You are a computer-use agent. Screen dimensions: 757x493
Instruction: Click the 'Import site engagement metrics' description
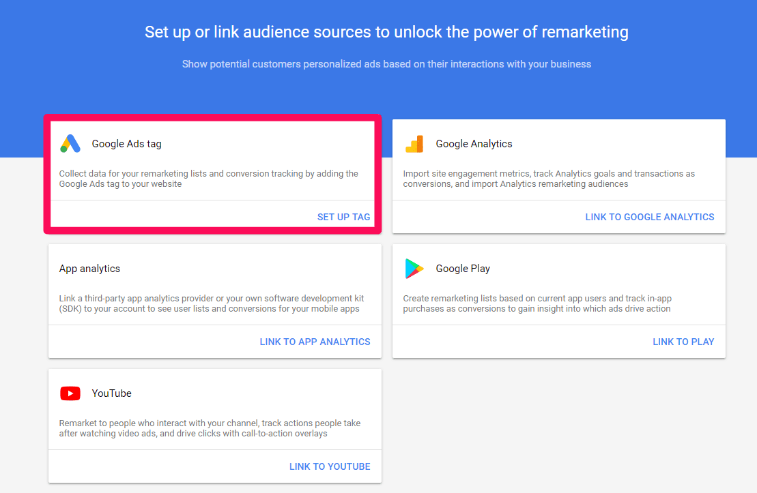(549, 179)
